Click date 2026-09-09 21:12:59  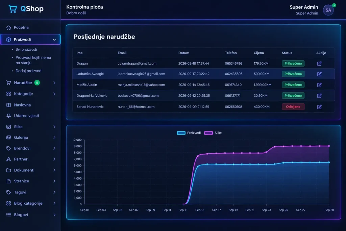[194, 107]
